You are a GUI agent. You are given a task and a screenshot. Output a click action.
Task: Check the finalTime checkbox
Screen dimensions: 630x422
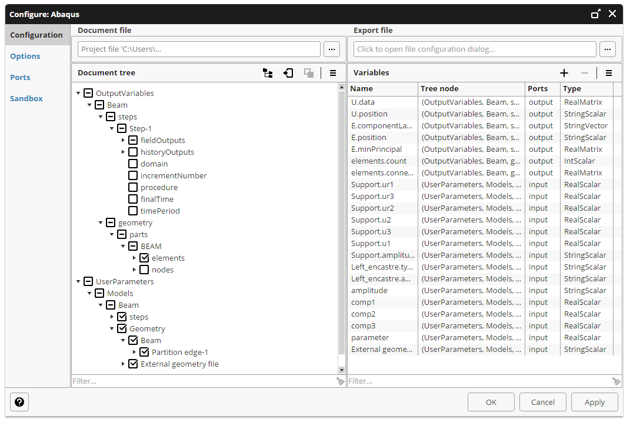[132, 199]
